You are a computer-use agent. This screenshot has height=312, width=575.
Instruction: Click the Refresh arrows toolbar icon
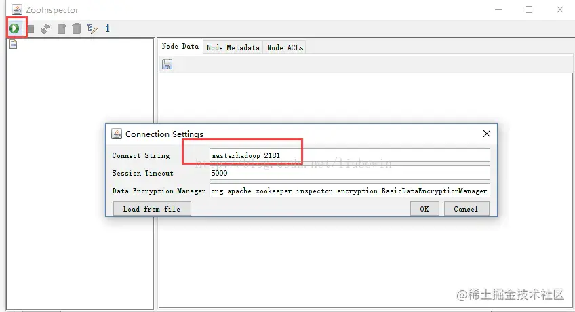point(45,28)
